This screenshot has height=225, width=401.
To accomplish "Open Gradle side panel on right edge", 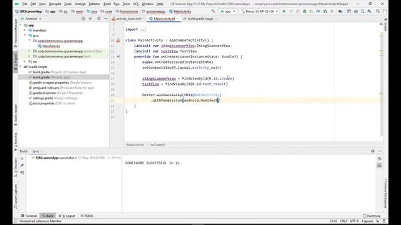I will click(x=385, y=24).
